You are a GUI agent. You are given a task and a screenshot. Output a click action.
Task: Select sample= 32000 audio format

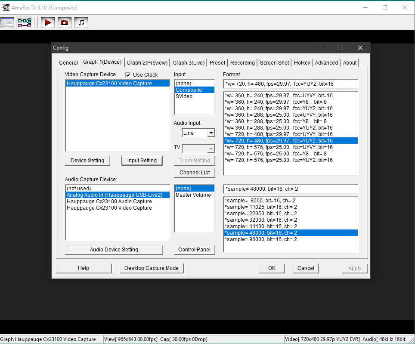click(291, 220)
